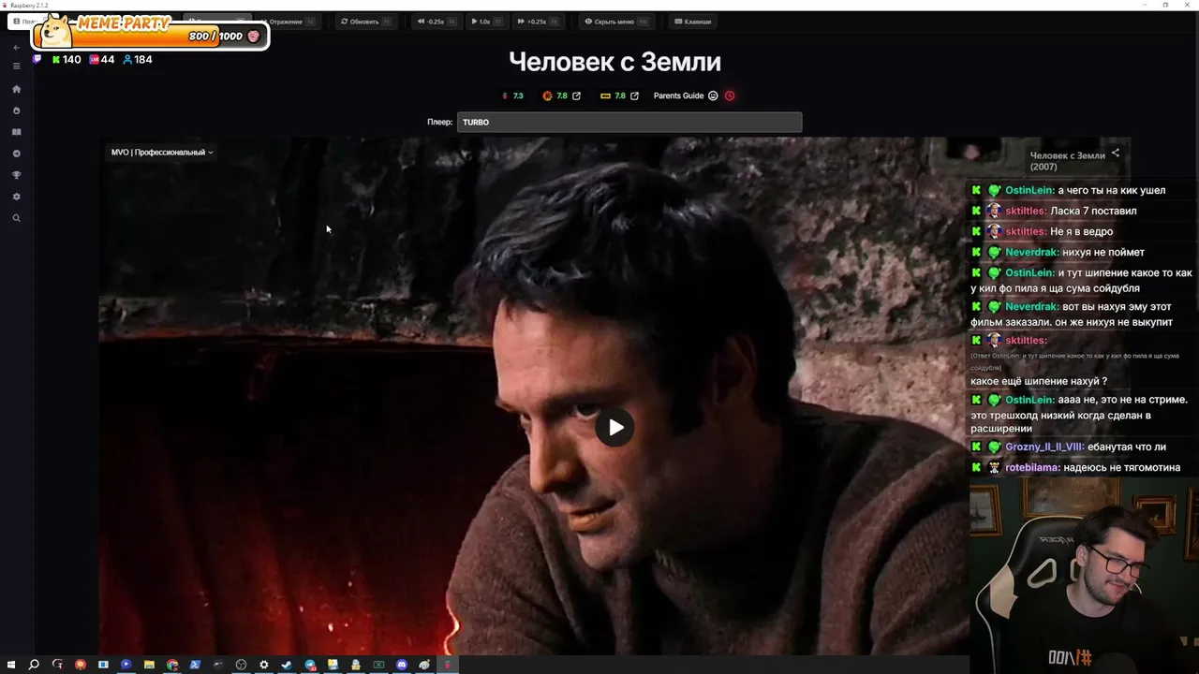1199x674 pixels.
Task: Click the Отражение toolbar button
Action: pyautogui.click(x=289, y=22)
